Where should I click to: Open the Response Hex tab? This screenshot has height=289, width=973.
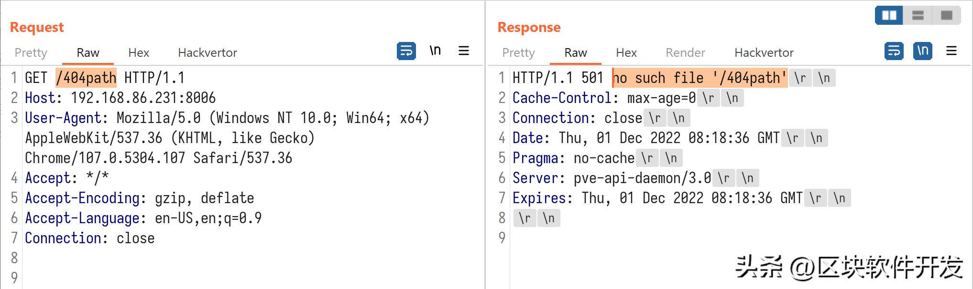(626, 52)
